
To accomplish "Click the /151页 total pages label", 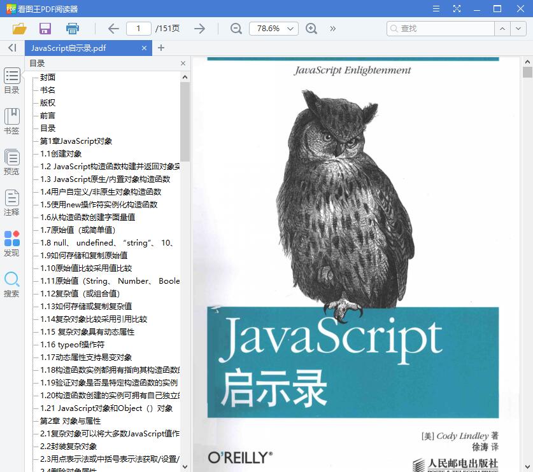I will coord(167,29).
